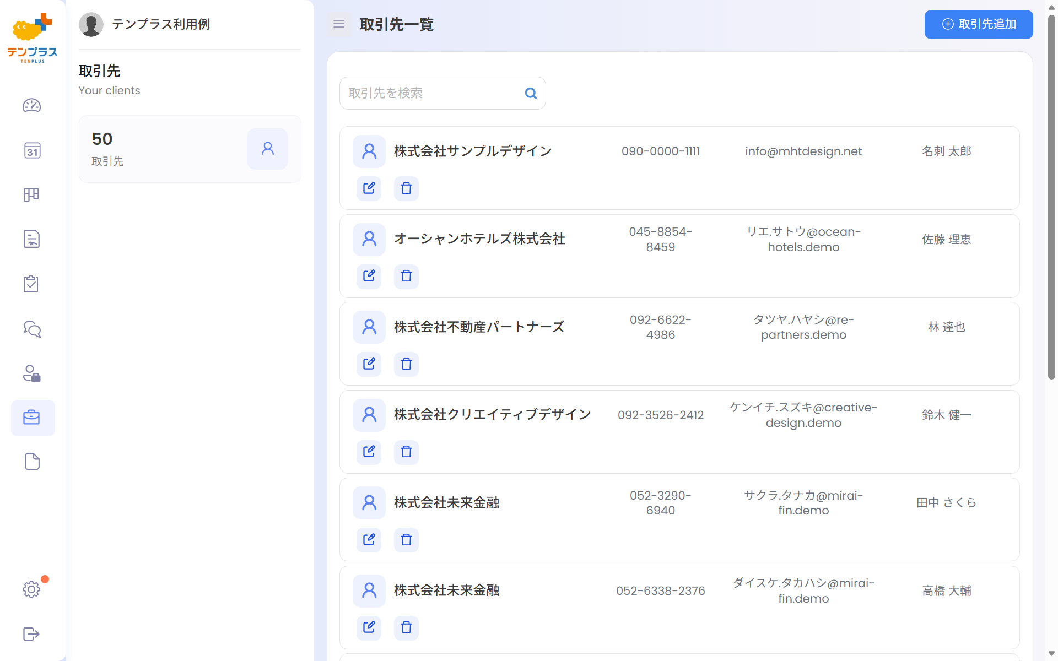Click the 50 取引先 summary card
1058x661 pixels.
[x=190, y=149]
